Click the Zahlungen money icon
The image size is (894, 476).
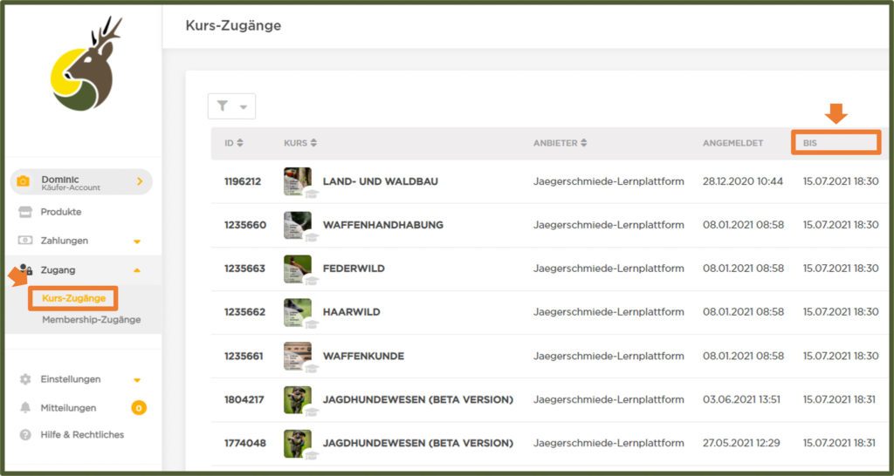(x=25, y=241)
